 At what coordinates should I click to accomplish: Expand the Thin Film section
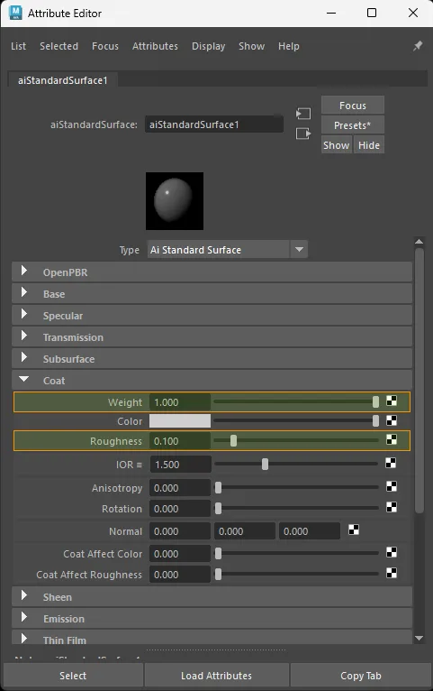point(24,638)
